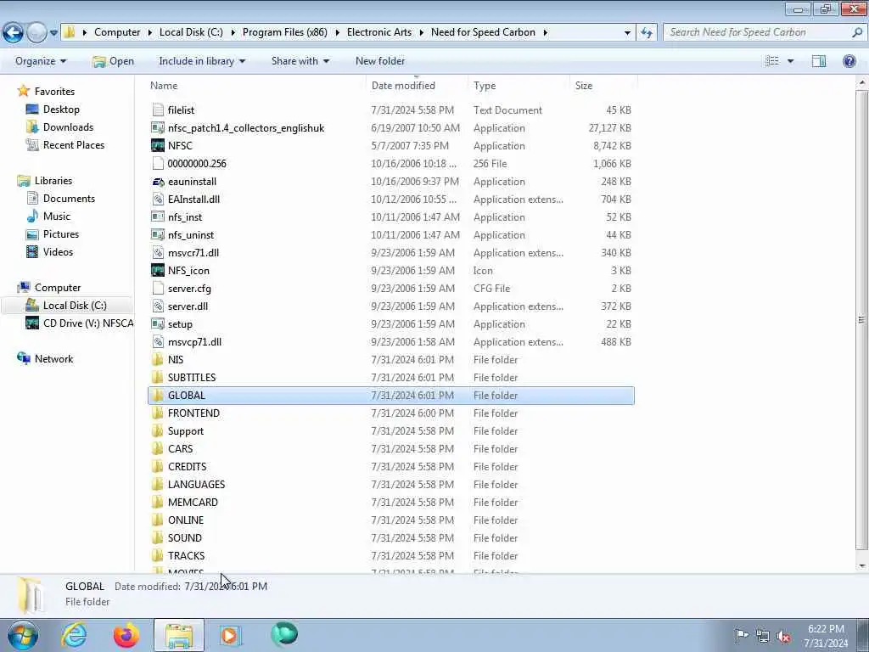Open the Windows Start button
Screen dimensions: 869x652
[23, 635]
